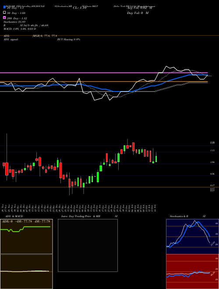Select the '200 Day - 1.12' label
Viewport: 219px width, 289px height.
coord(17,18)
